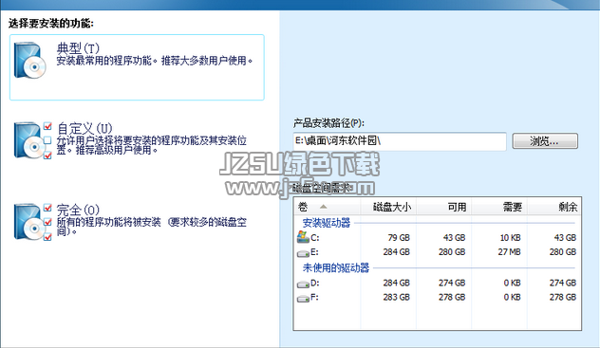Click the 10 KB required value for C:
This screenshot has height=348, width=600.
[510, 238]
